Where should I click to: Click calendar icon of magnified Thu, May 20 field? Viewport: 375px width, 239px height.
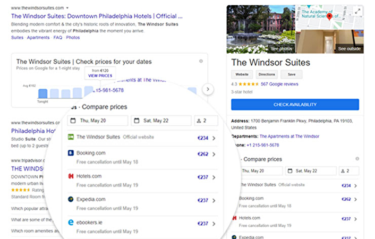coord(73,121)
